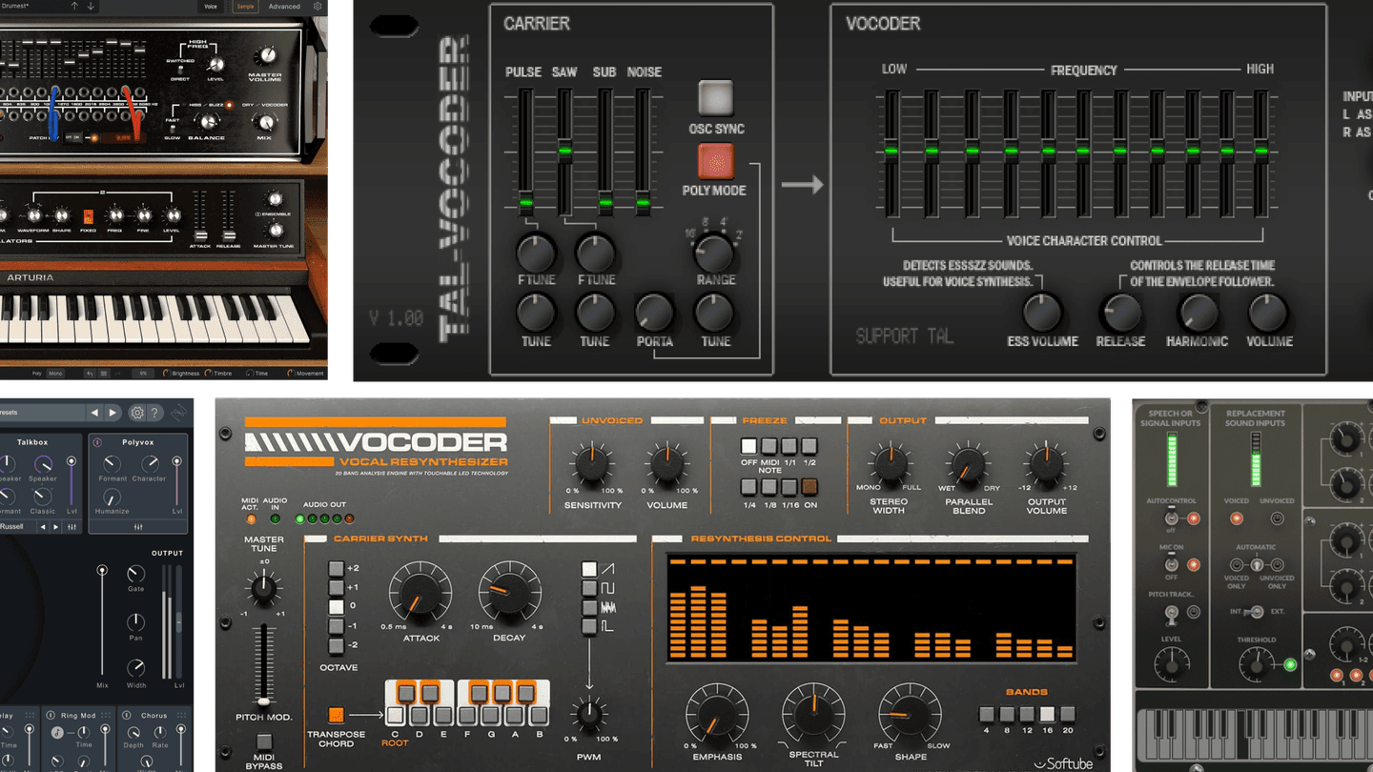Click the red Voiced indicator lamp
1373x772 pixels.
(1237, 519)
